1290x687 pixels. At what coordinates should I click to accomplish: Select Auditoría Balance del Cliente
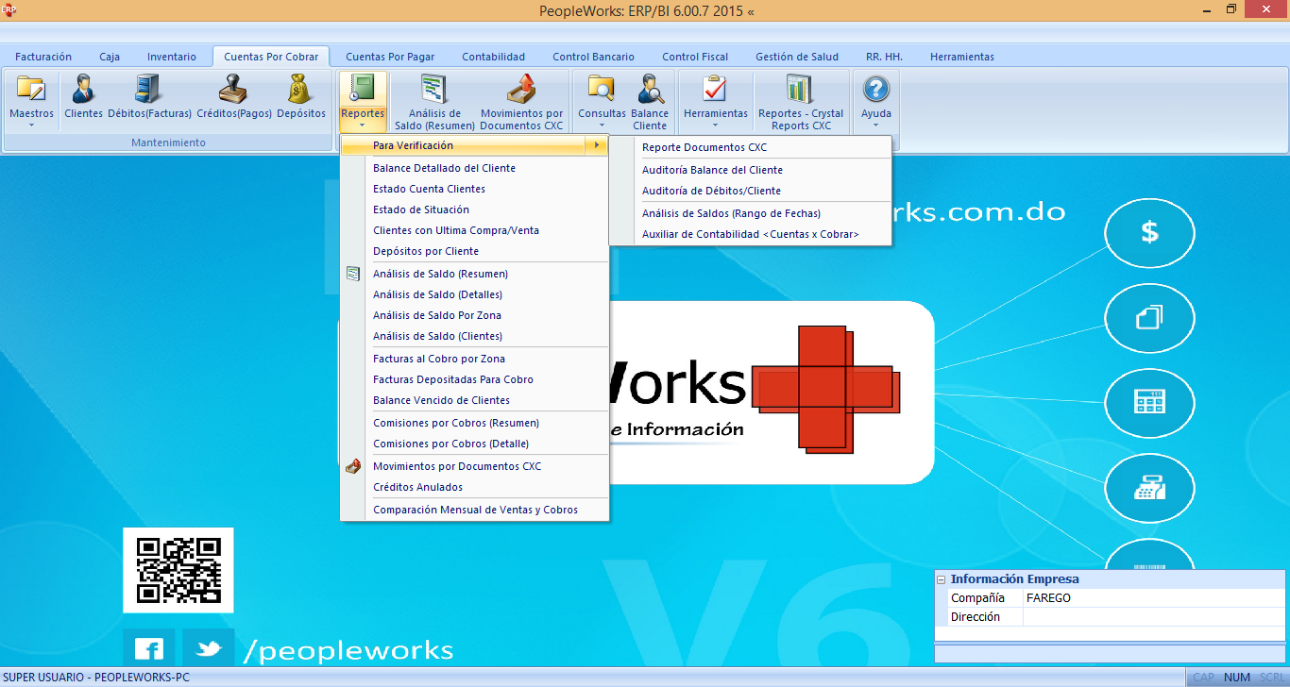pos(712,170)
